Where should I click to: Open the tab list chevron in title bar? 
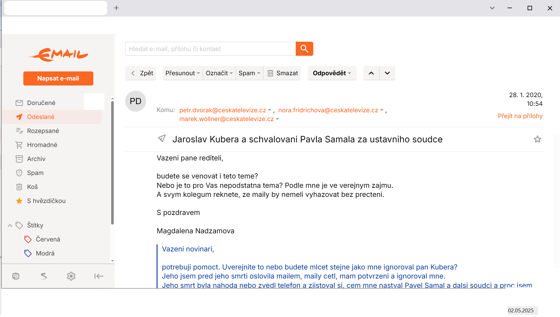click(492, 8)
